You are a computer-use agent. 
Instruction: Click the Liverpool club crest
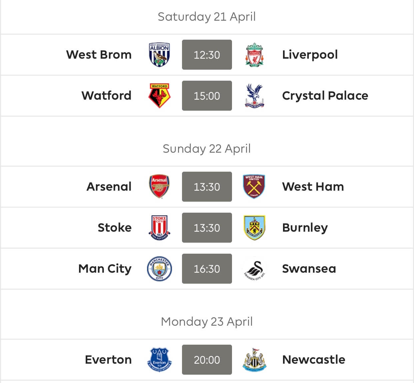[255, 55]
